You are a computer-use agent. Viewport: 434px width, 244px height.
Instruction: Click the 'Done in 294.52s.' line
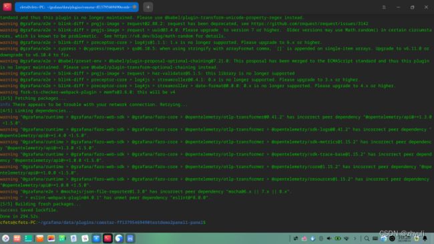[19, 217]
